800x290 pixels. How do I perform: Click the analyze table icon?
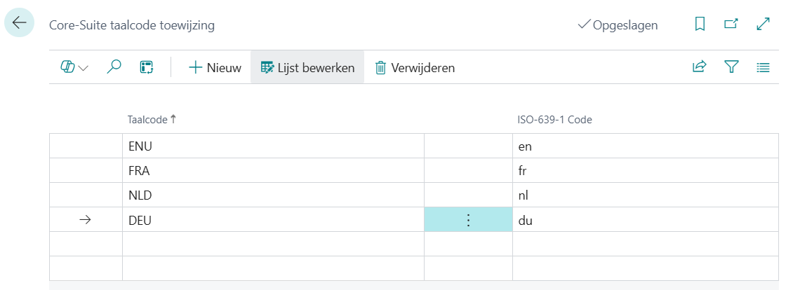pos(146,67)
